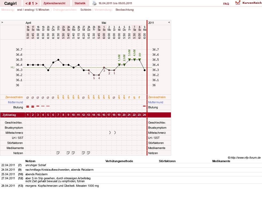Screen dimensions: 262x202
Task: Open the Zervixschleim link left of chart
Action: [14, 97]
